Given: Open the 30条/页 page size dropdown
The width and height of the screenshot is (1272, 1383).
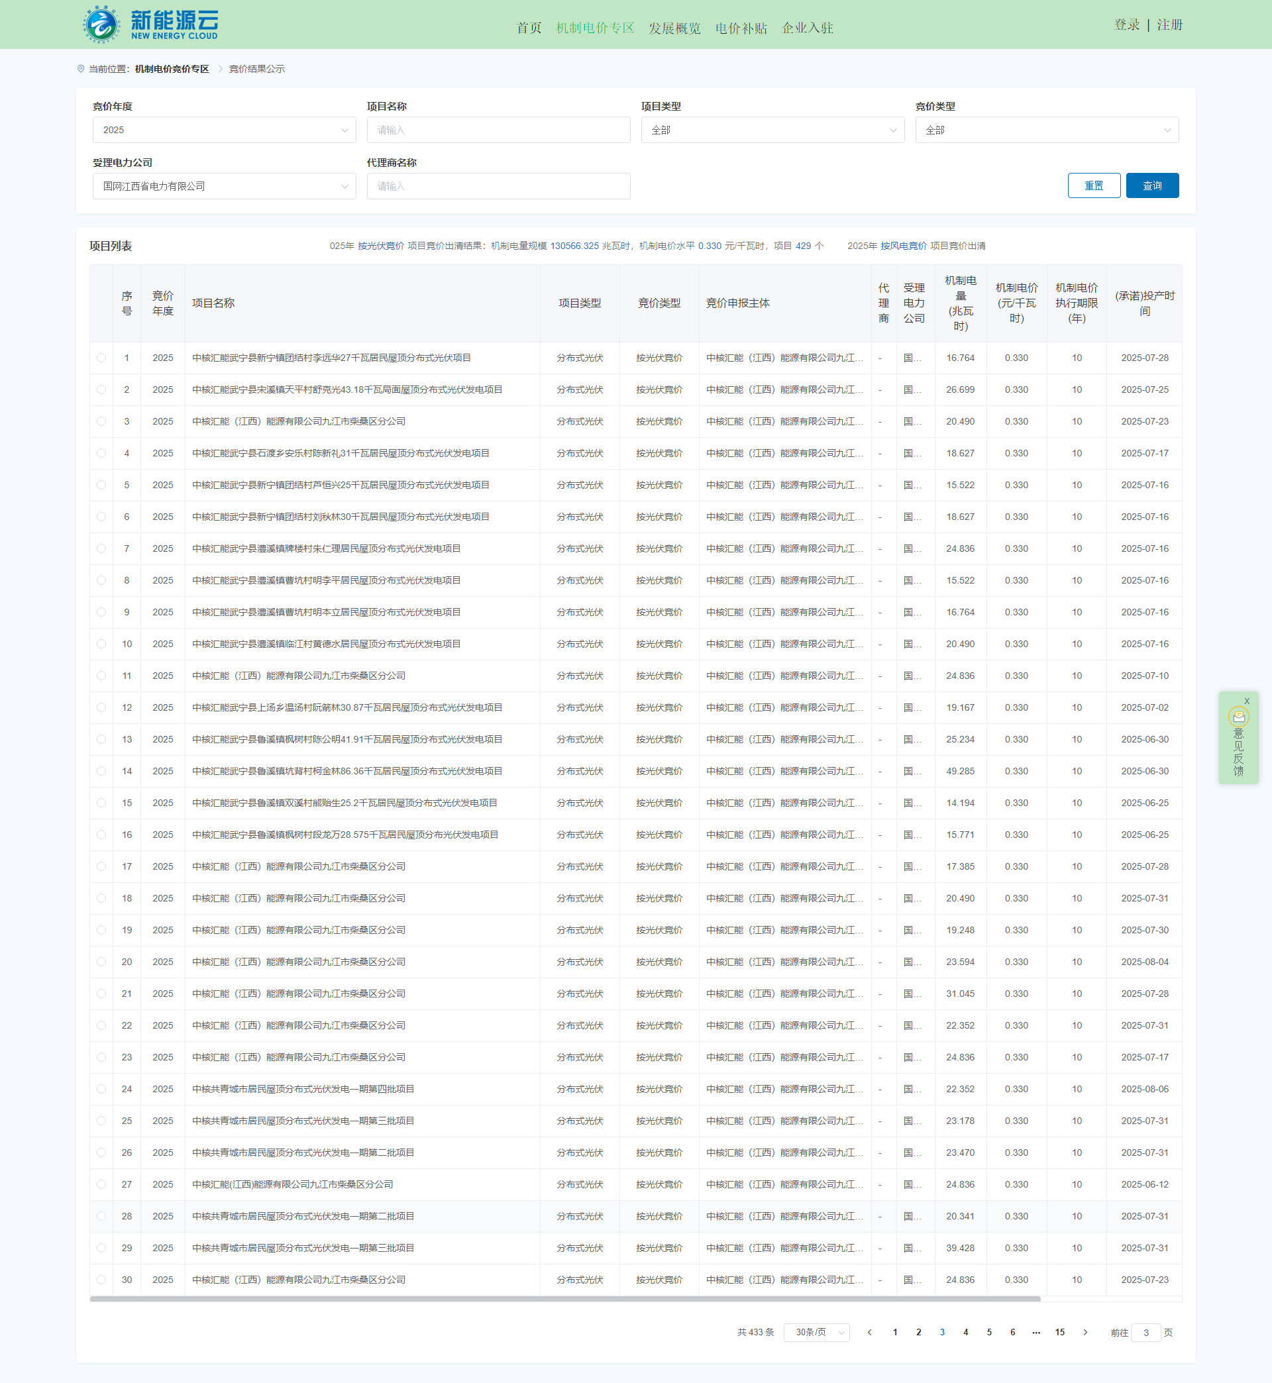Looking at the screenshot, I should [x=816, y=1332].
